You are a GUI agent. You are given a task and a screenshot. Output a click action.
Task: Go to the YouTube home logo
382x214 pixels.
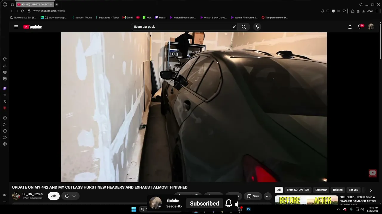(33, 27)
